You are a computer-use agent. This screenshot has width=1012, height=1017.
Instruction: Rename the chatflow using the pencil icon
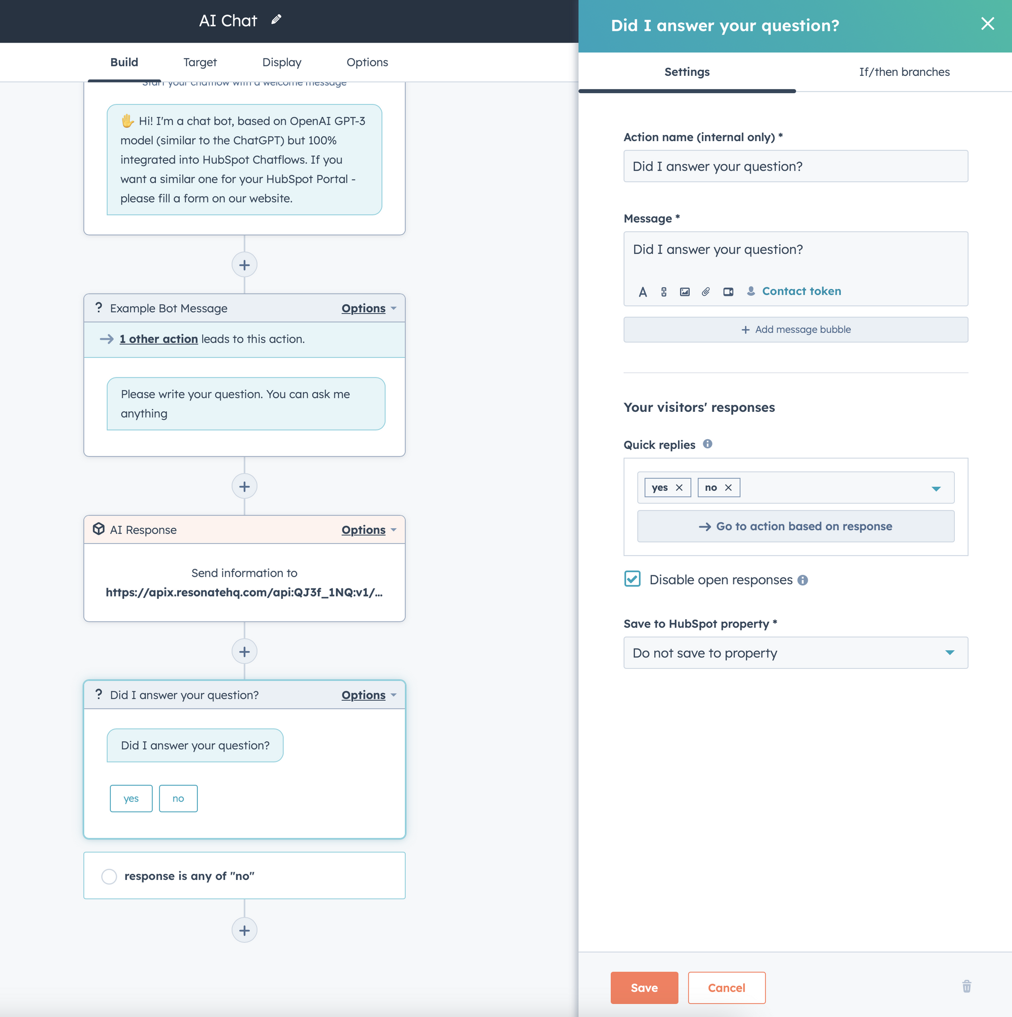(275, 19)
